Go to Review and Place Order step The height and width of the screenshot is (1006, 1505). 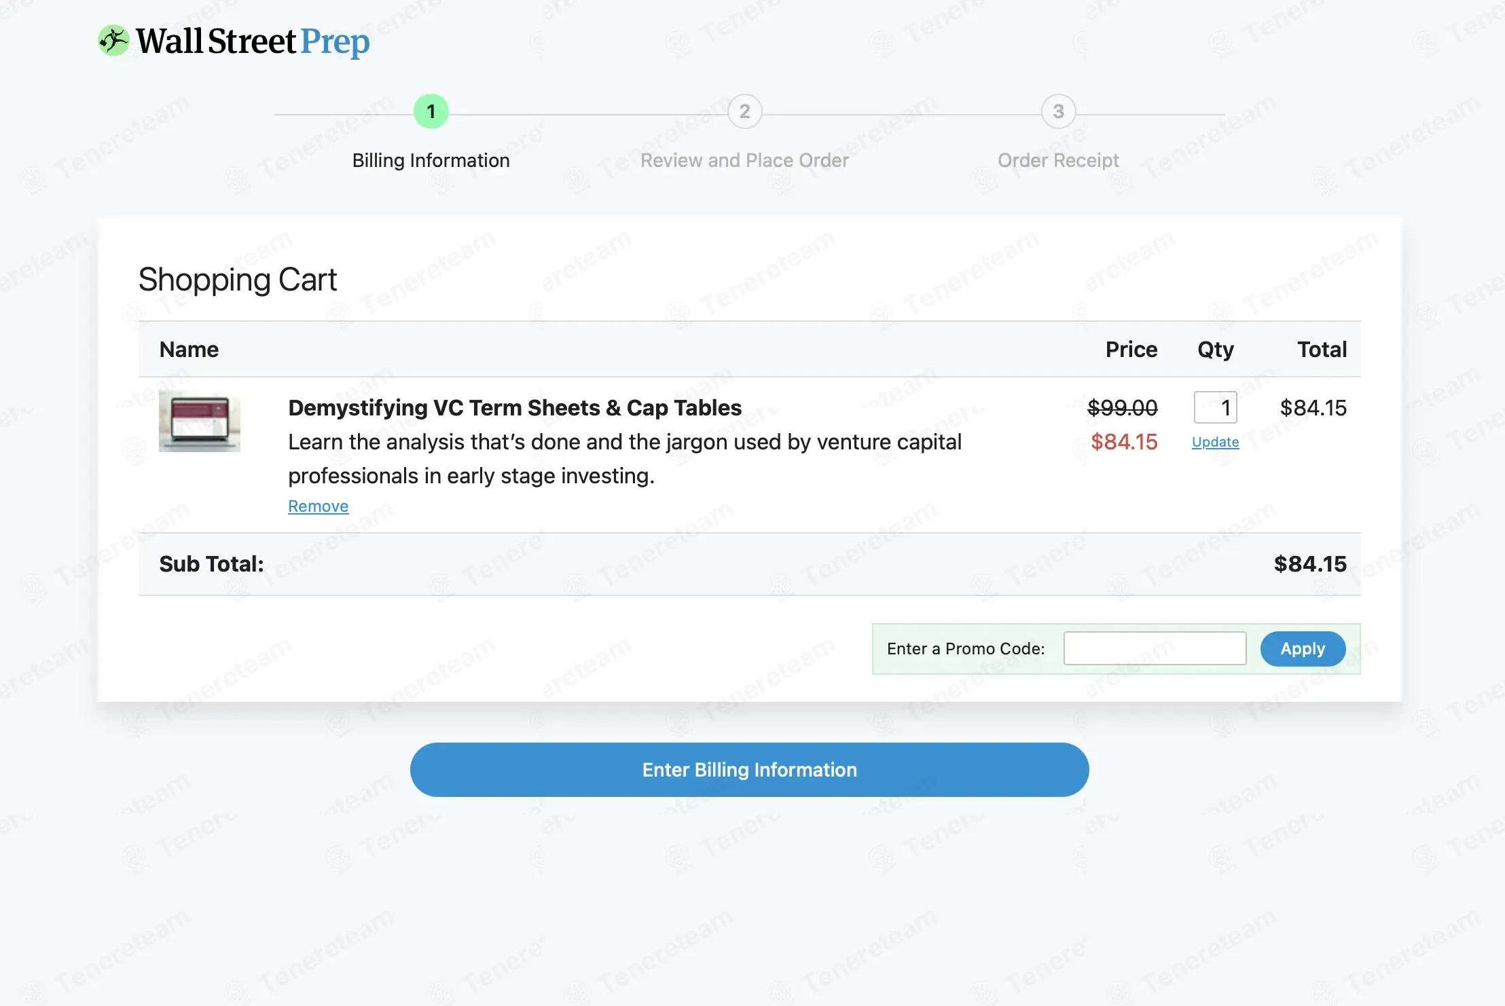(744, 160)
